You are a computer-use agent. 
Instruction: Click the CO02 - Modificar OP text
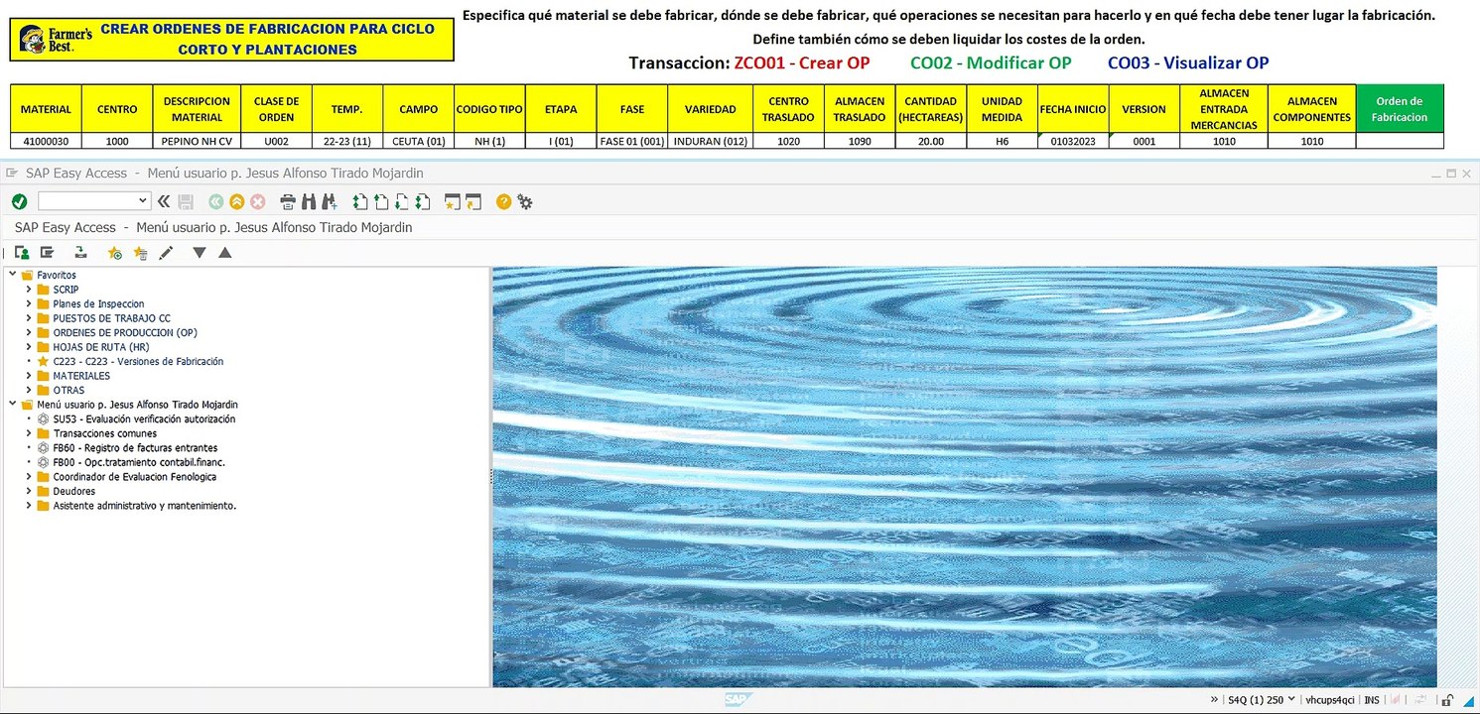coord(991,62)
